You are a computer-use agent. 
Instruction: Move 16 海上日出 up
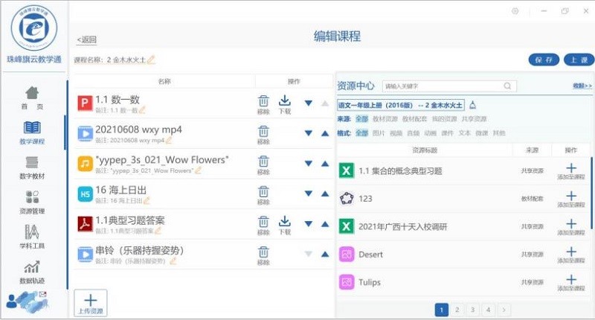pos(325,193)
